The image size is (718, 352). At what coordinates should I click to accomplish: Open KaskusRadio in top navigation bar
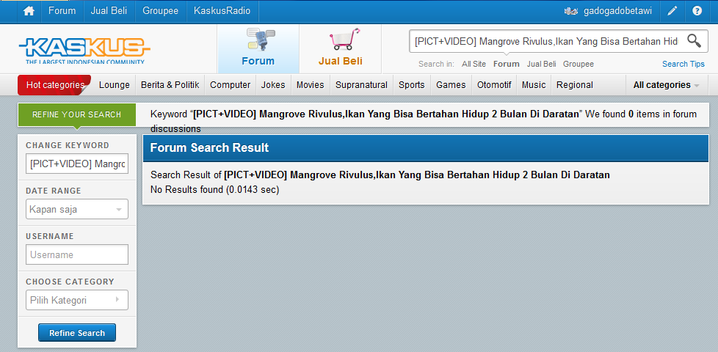pyautogui.click(x=222, y=11)
